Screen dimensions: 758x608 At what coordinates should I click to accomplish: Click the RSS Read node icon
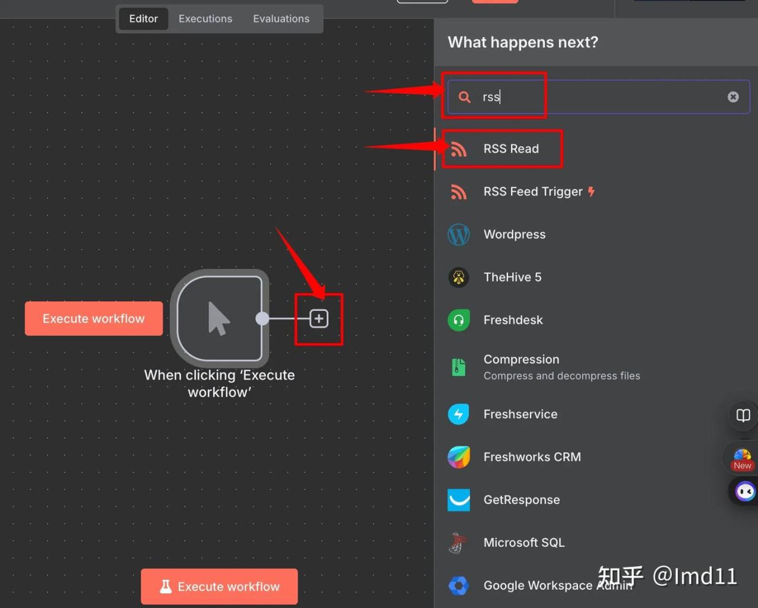pos(458,149)
